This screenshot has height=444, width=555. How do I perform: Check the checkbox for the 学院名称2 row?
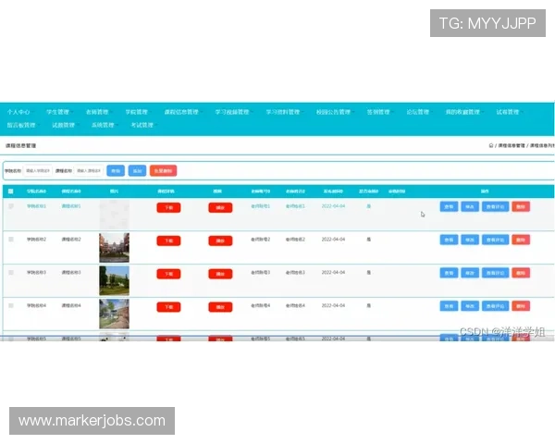click(x=11, y=240)
